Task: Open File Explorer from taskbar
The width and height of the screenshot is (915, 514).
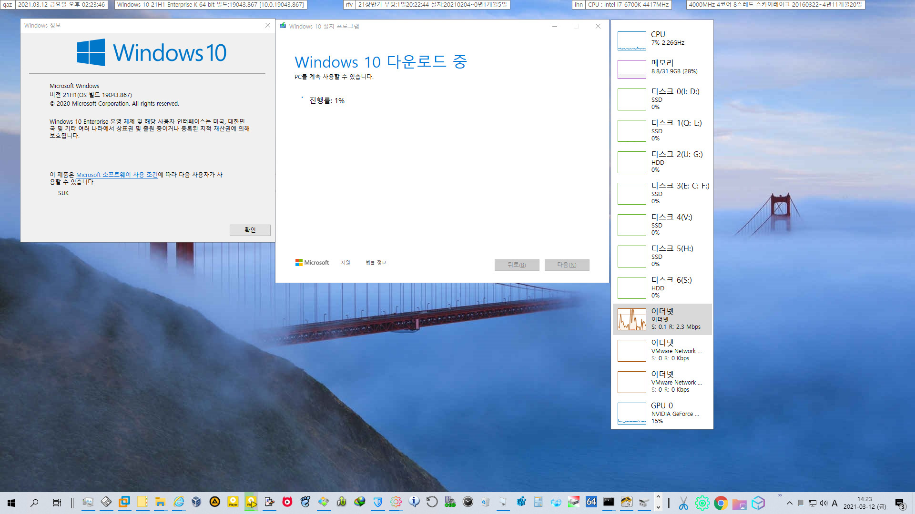Action: coord(160,502)
